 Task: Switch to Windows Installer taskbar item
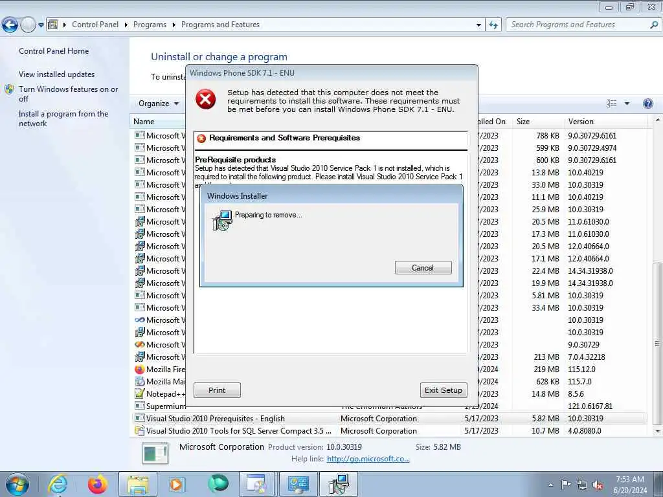coord(339,484)
